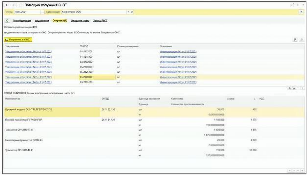
Task: Select row Буферный модуль QUINT-BUFFER
Action: tap(154, 112)
